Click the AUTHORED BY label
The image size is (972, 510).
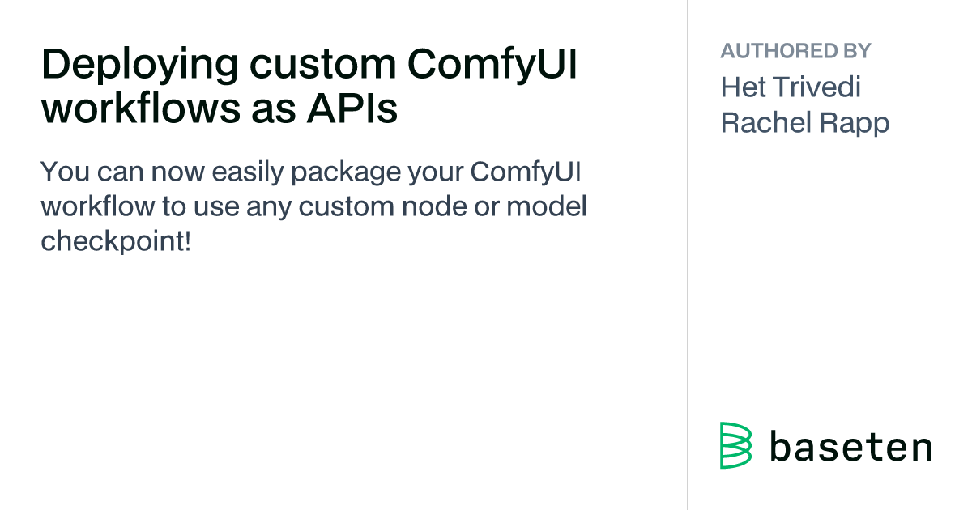tap(795, 51)
